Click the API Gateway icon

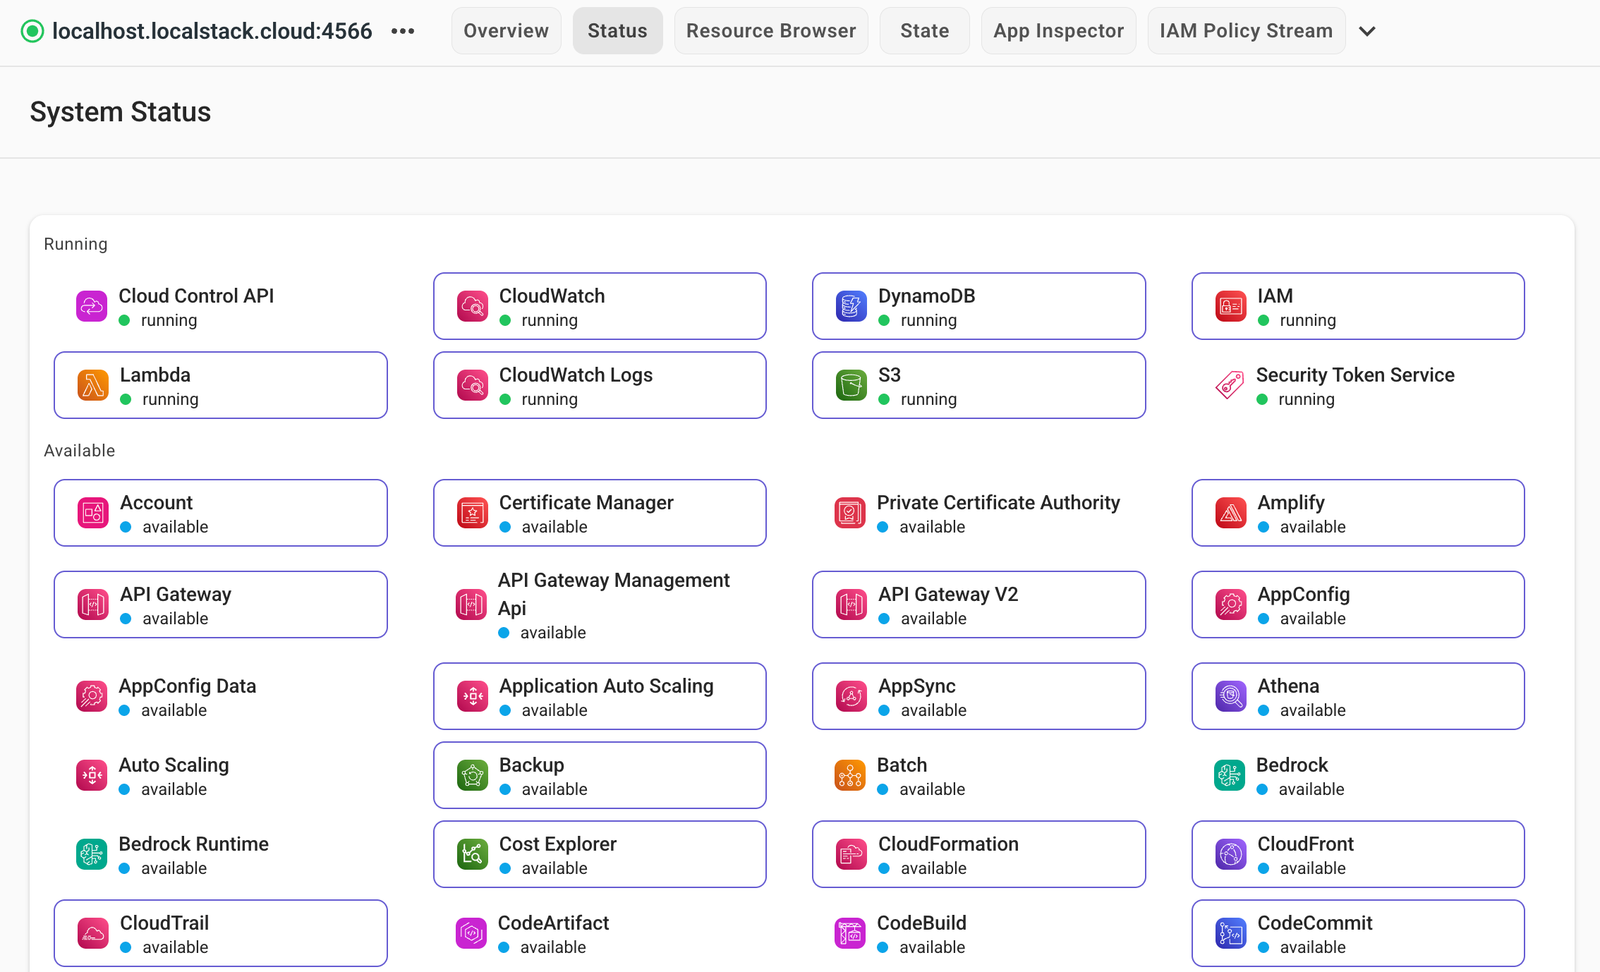pyautogui.click(x=93, y=605)
